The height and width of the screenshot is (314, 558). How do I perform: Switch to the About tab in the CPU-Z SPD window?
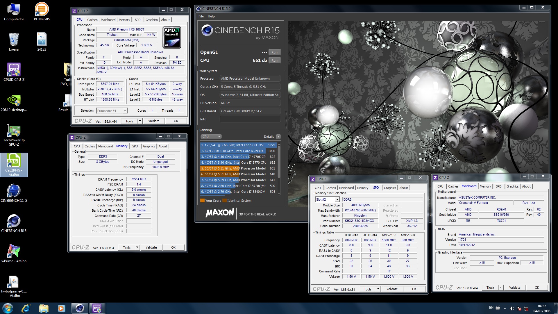(404, 188)
